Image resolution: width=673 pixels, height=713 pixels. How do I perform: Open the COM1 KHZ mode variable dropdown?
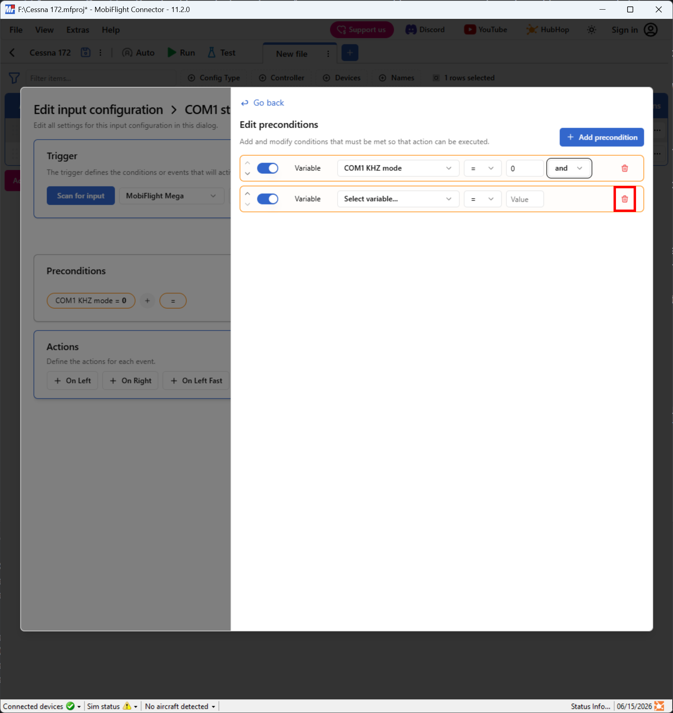click(398, 168)
